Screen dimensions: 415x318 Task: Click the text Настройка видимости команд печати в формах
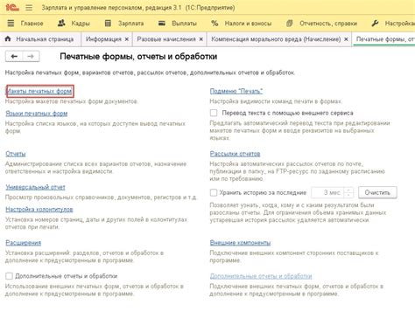pyautogui.click(x=276, y=101)
